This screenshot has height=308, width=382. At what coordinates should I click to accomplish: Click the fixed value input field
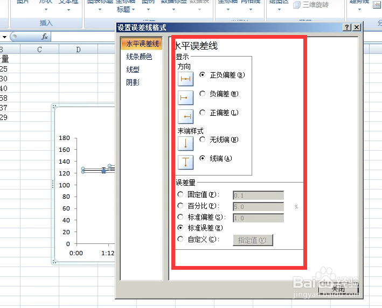tap(258, 195)
